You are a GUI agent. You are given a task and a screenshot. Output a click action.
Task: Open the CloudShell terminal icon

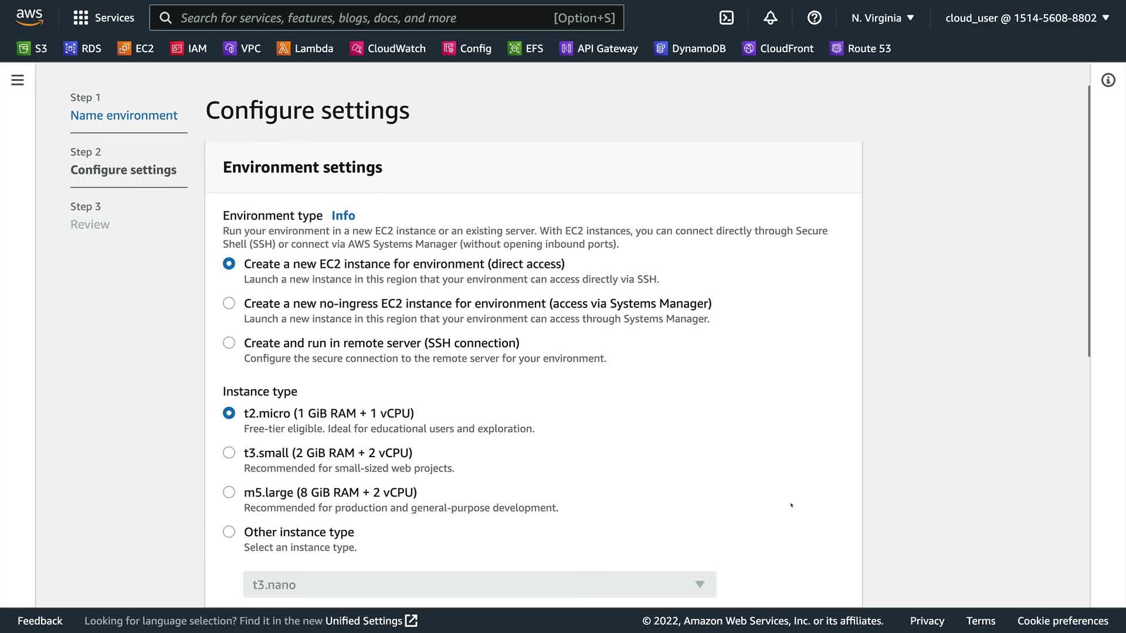726,18
